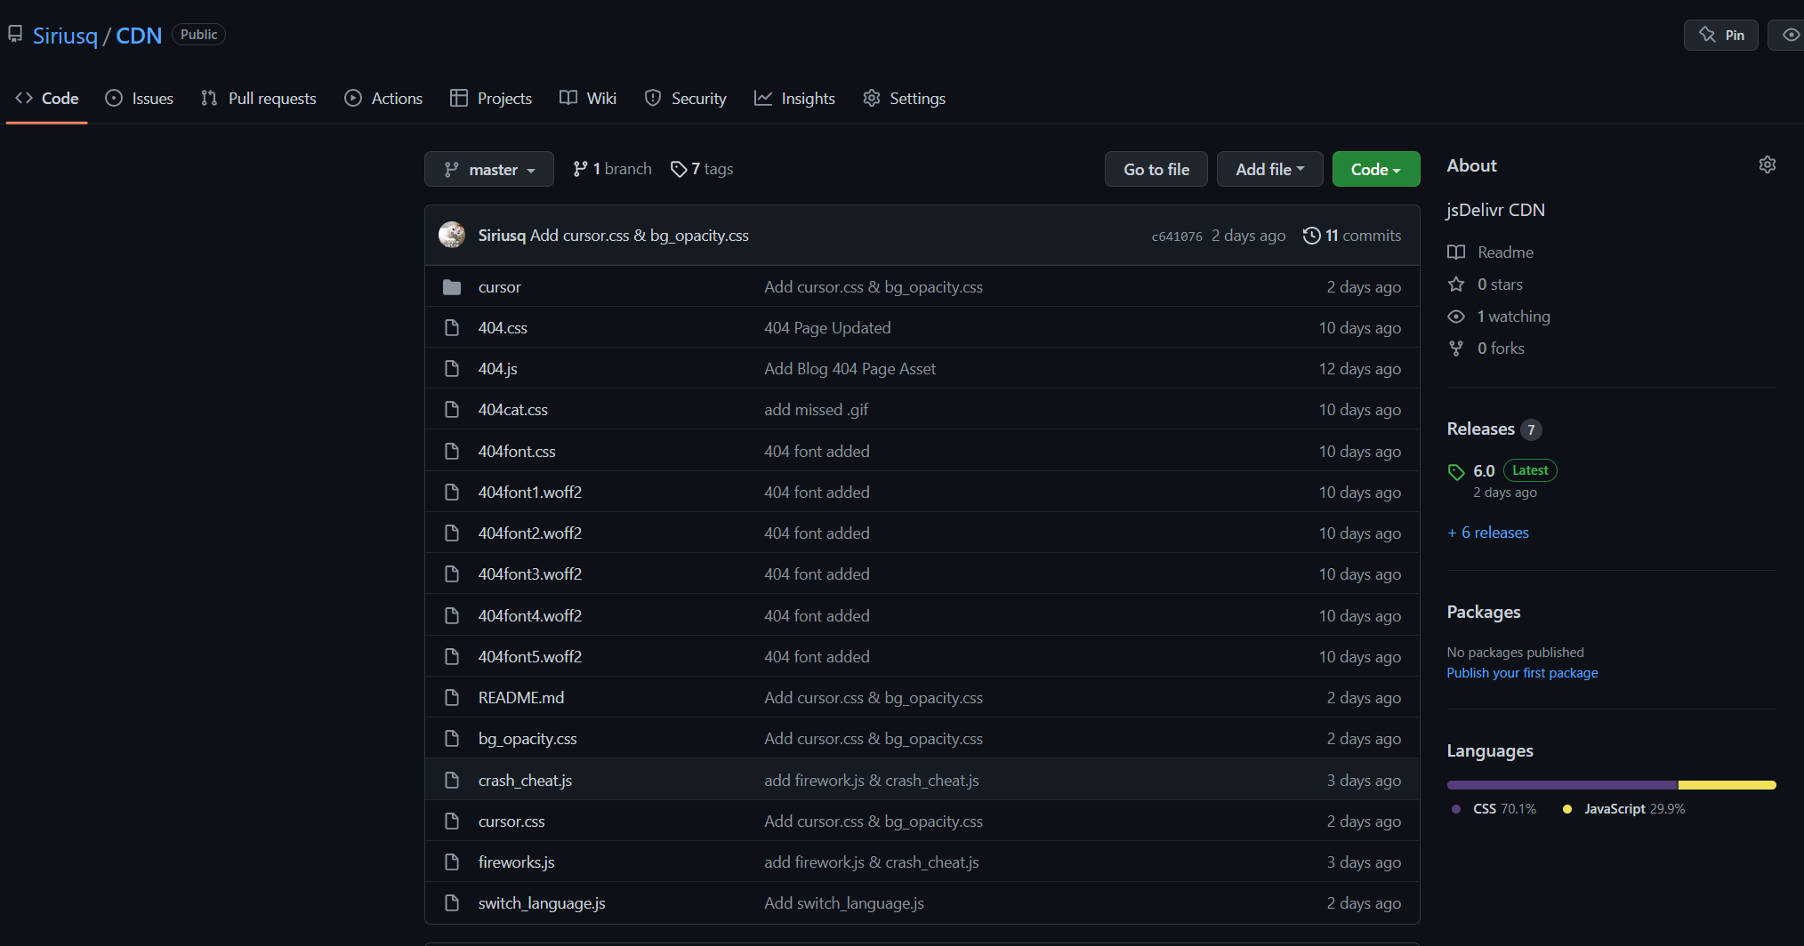Click the commit history clock icon
Viewport: 1804px width, 946px height.
(1311, 236)
